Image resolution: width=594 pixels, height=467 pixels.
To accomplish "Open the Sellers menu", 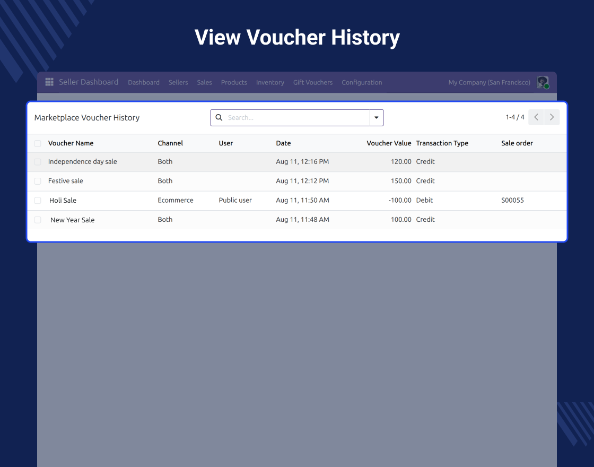I will 178,82.
